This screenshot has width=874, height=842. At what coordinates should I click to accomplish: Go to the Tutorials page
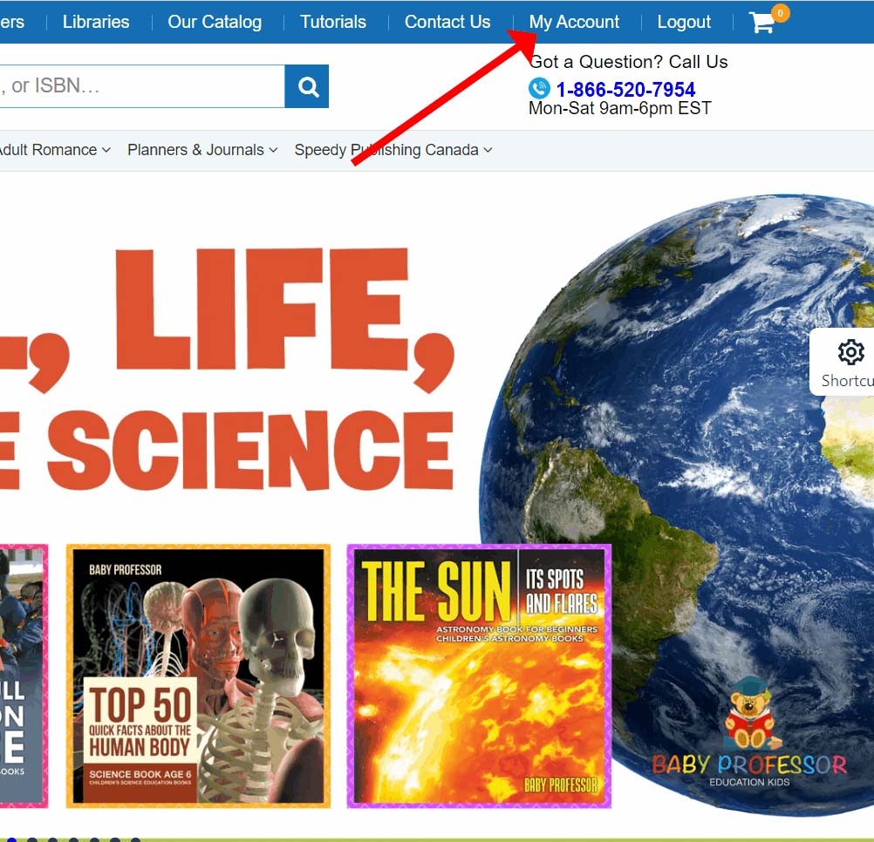pyautogui.click(x=333, y=22)
